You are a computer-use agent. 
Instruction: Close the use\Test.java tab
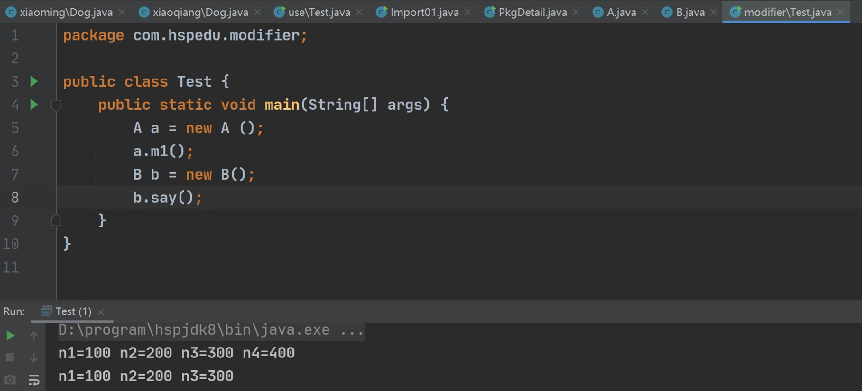(359, 12)
